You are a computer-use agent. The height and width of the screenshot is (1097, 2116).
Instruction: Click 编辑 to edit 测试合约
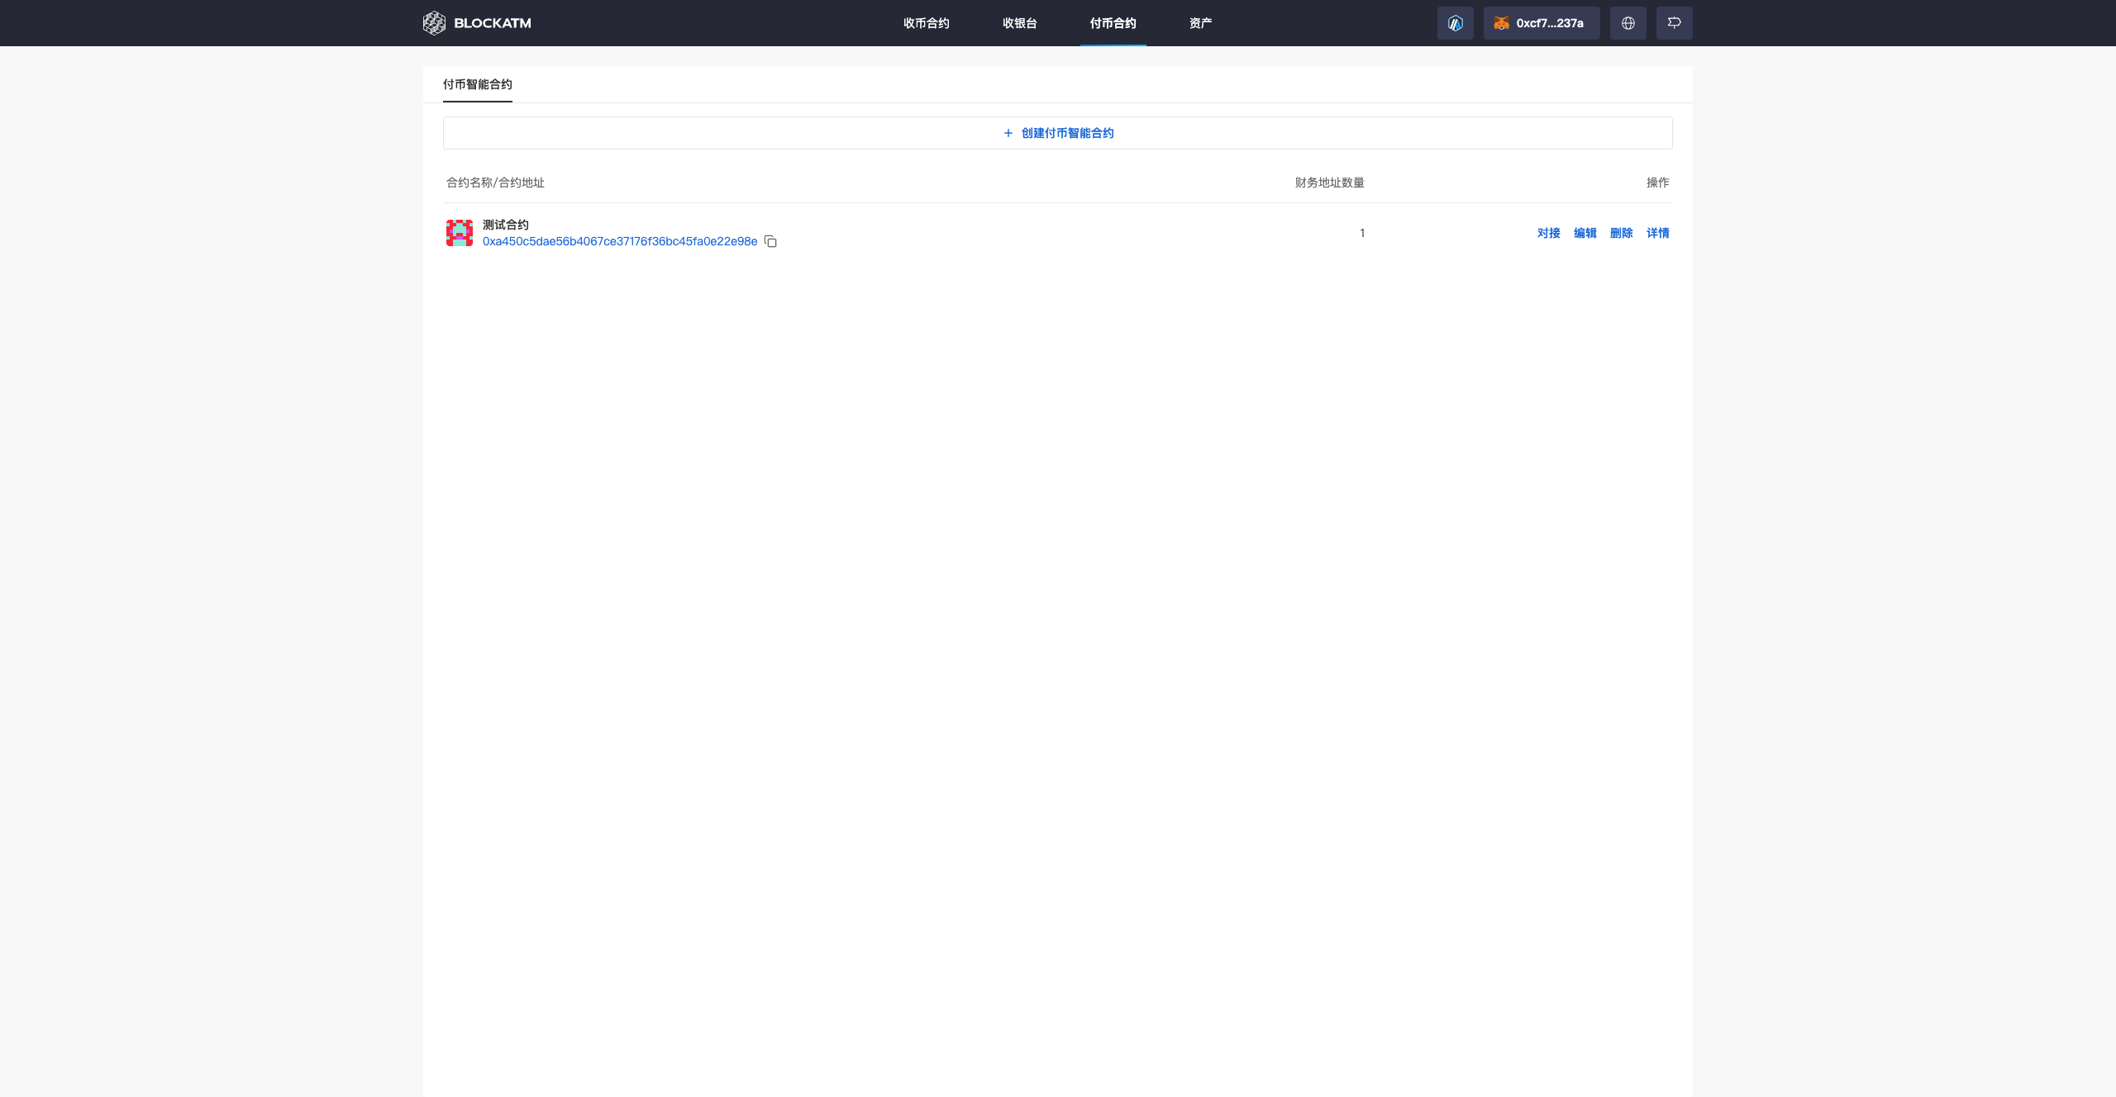1585,233
